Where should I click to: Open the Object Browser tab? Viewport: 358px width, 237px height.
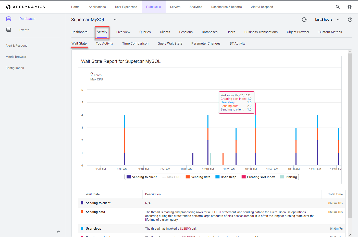pos(298,32)
